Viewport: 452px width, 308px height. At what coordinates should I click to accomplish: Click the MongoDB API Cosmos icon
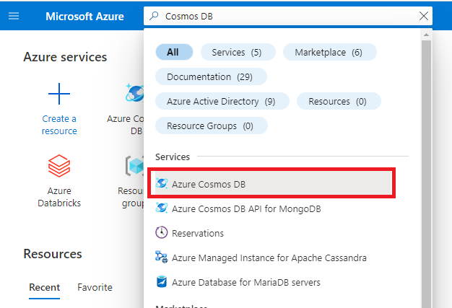[162, 208]
